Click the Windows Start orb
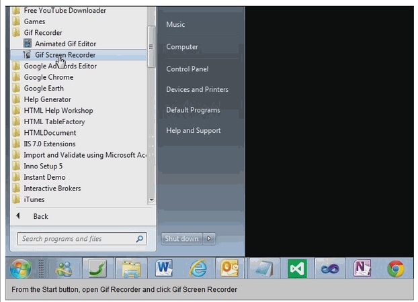The height and width of the screenshot is (302, 418). (x=20, y=269)
